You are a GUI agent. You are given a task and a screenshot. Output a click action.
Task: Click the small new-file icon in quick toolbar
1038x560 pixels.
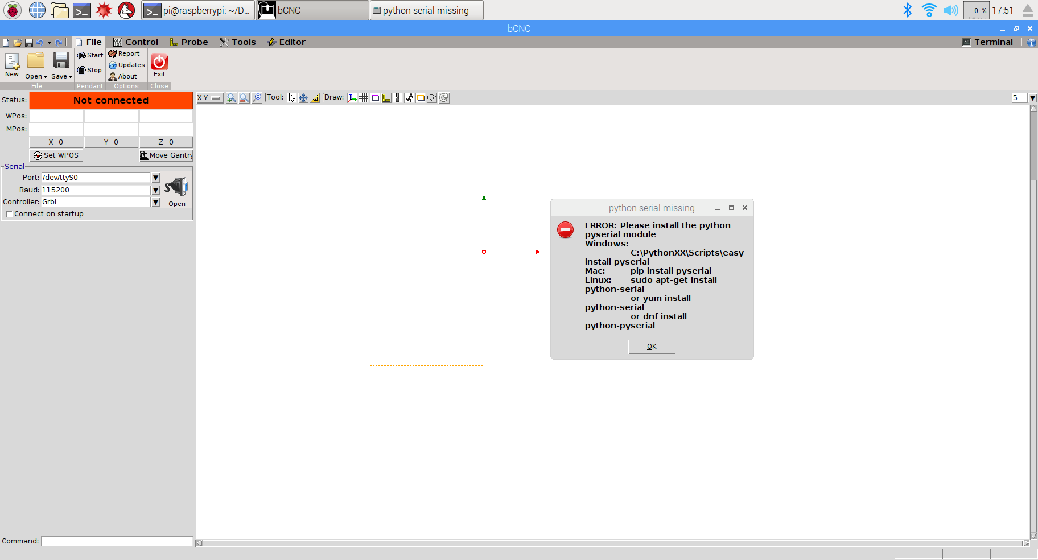pyautogui.click(x=6, y=43)
